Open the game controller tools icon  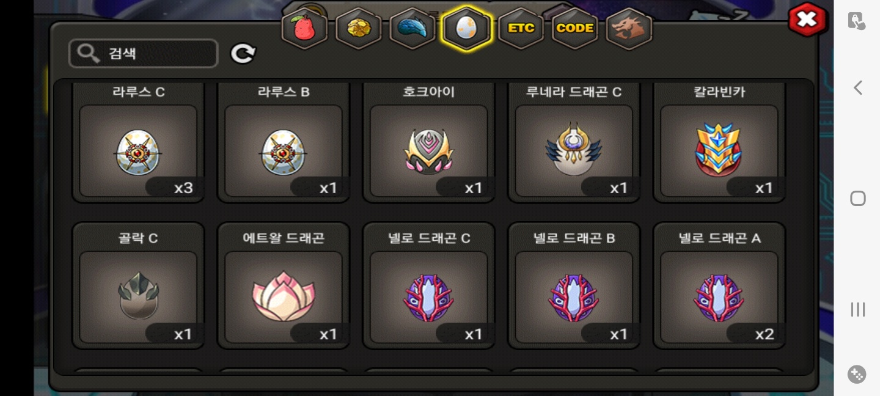click(x=857, y=374)
